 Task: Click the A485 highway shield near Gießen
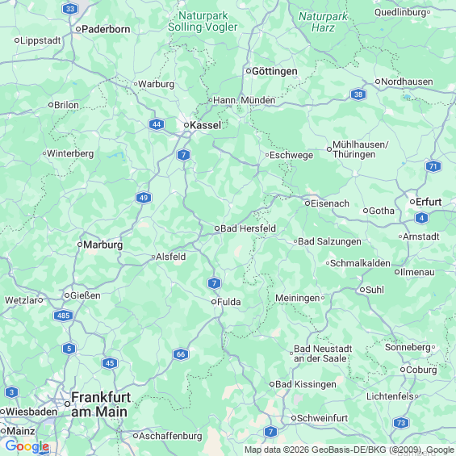[64, 316]
